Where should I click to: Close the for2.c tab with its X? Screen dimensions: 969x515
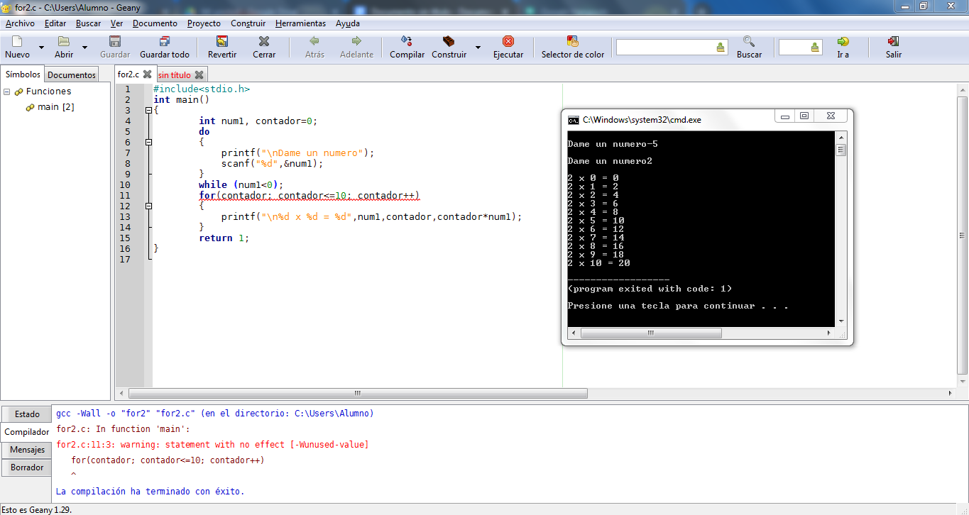(147, 74)
